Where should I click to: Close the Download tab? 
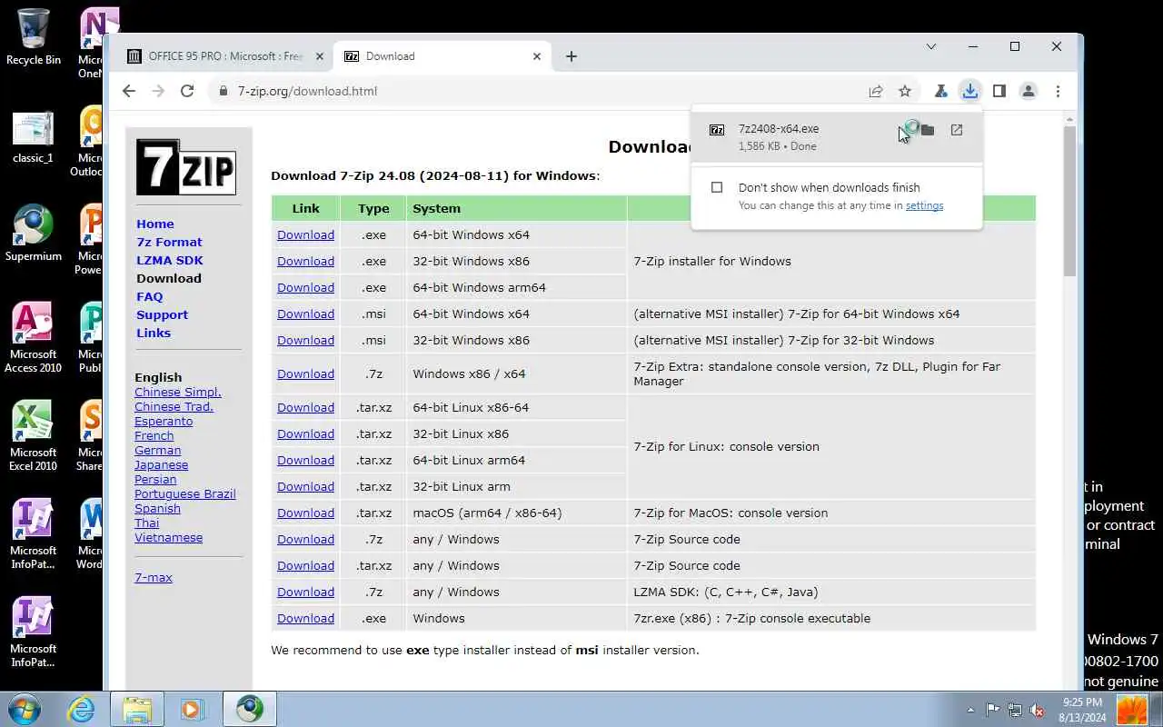click(x=537, y=56)
